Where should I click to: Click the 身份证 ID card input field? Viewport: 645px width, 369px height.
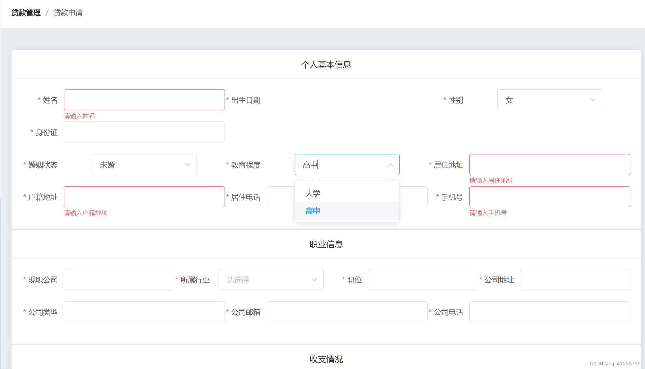pos(144,132)
